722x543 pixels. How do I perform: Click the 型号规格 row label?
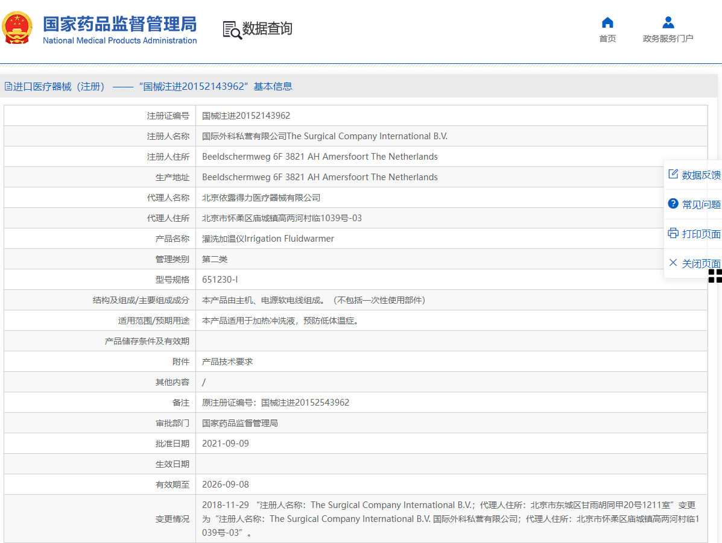click(173, 279)
